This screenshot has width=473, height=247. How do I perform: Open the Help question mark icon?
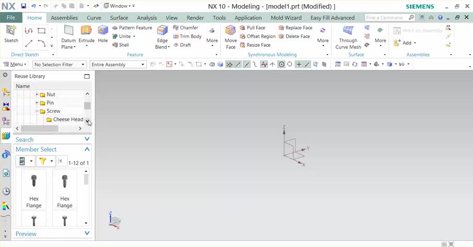440,17
